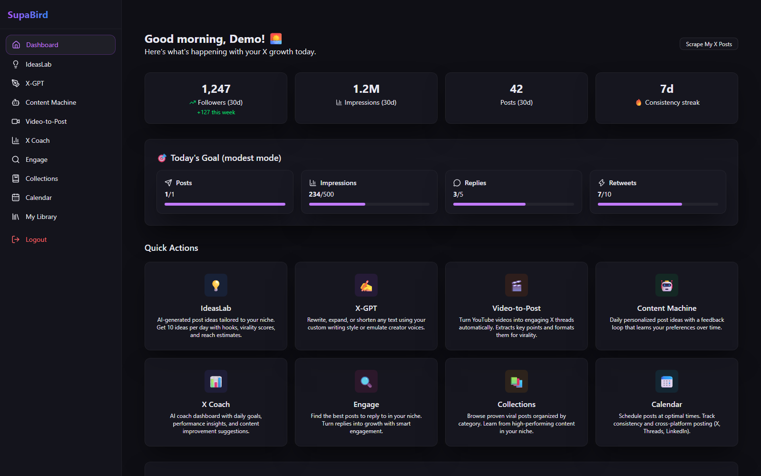This screenshot has height=476, width=761.
Task: Click the X Coach chart icon in sidebar
Action: 16,140
